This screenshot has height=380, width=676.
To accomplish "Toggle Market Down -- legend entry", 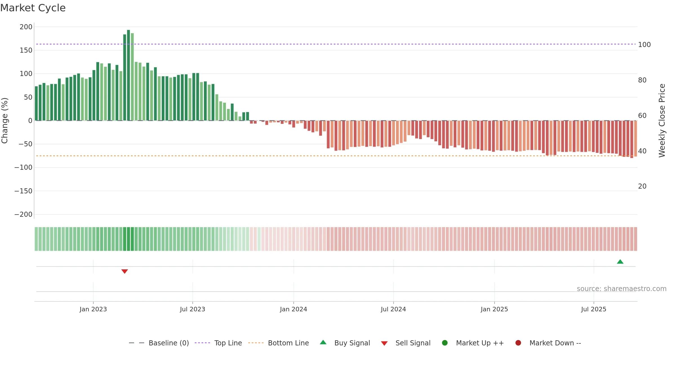I will (x=548, y=343).
